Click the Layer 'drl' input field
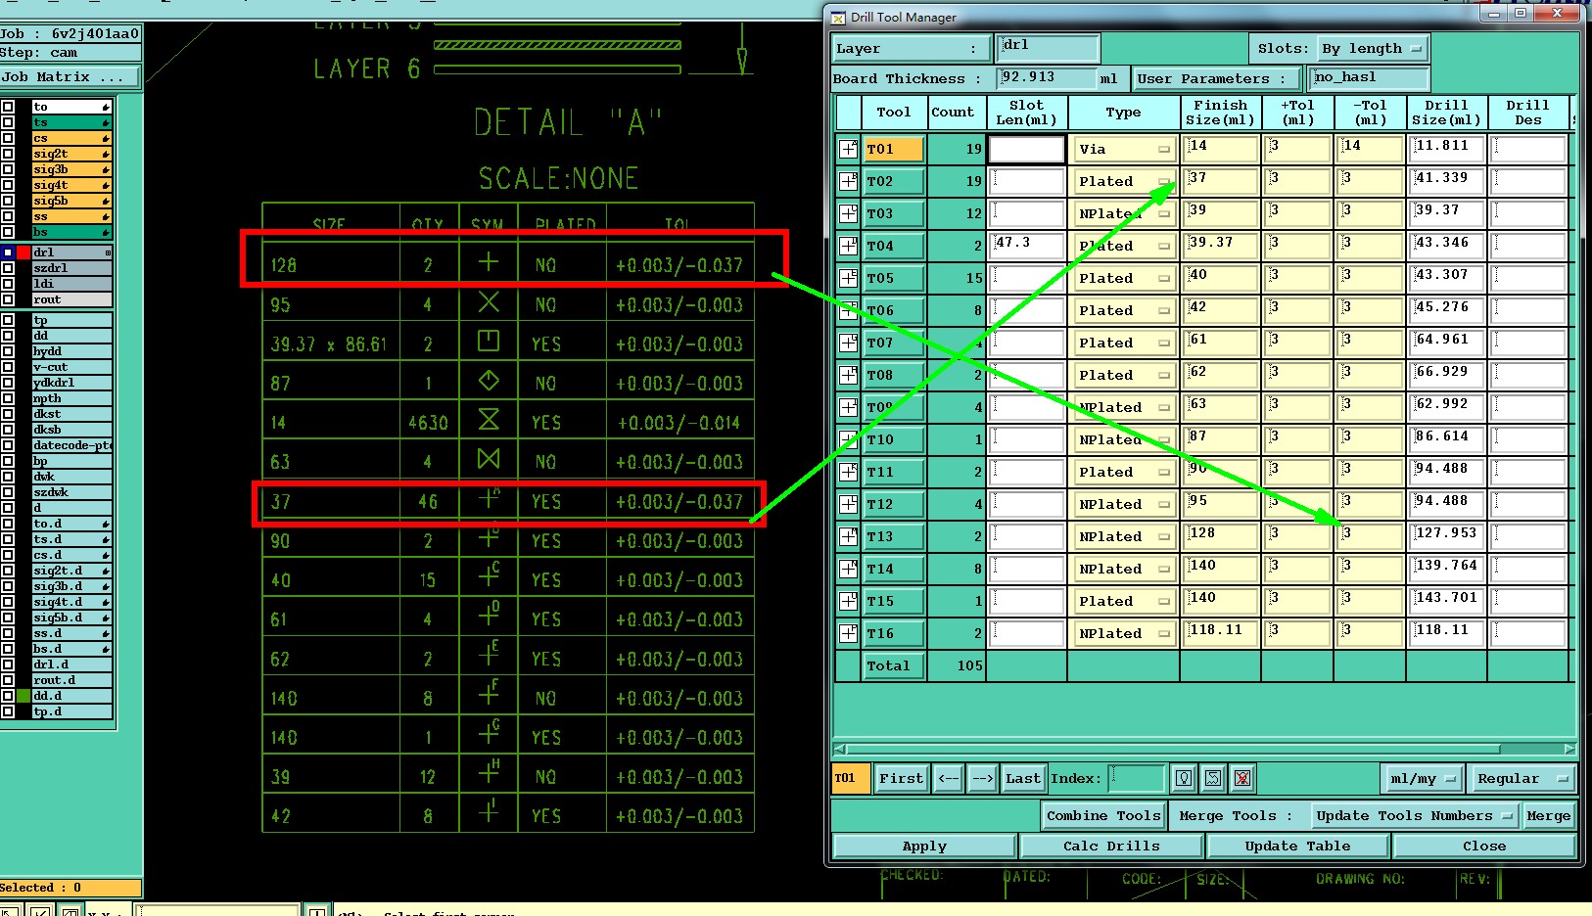The image size is (1592, 916). click(x=1048, y=48)
